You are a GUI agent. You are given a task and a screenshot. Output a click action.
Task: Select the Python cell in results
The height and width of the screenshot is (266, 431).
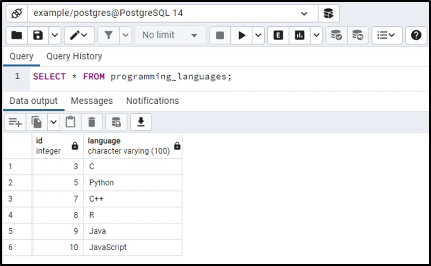pyautogui.click(x=101, y=182)
